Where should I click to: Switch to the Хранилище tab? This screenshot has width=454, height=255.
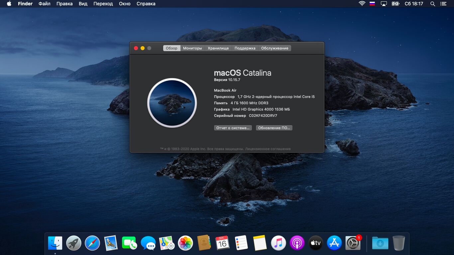point(218,48)
